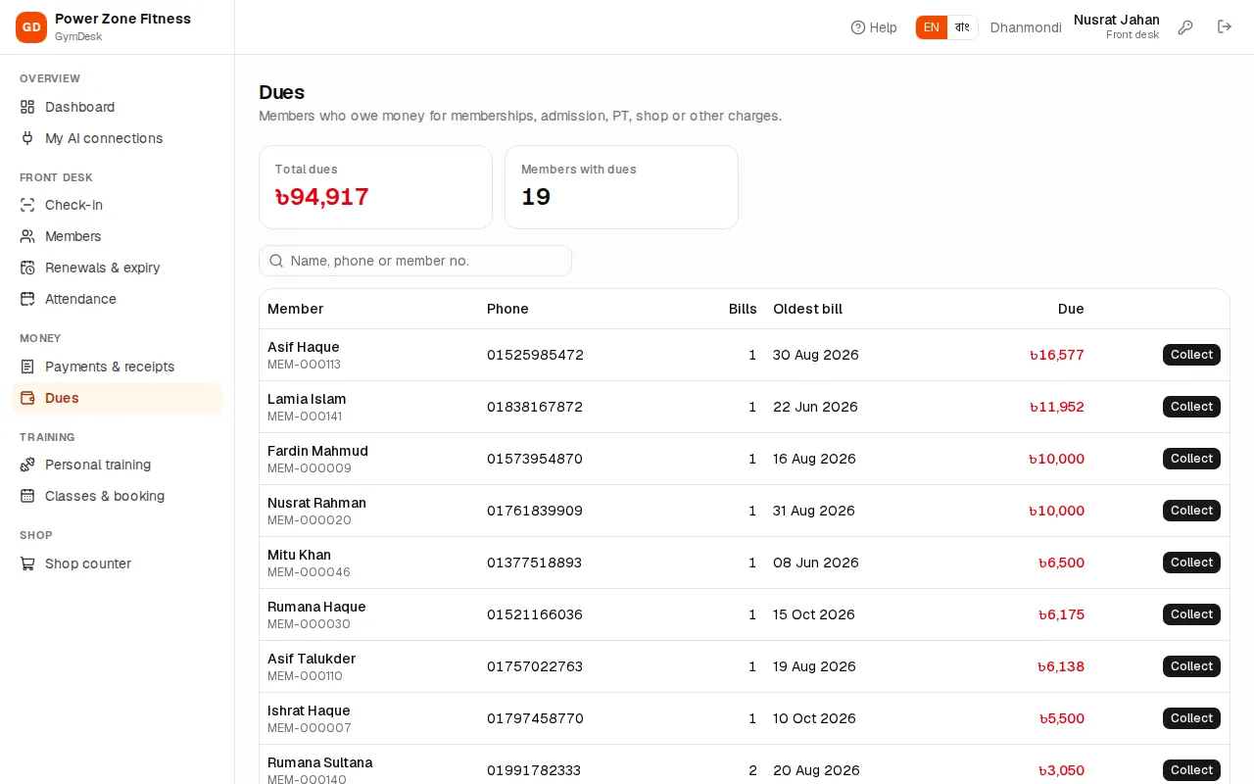This screenshot has width=1254, height=784.
Task: Click member ID MEM-000110
Action: click(x=305, y=676)
